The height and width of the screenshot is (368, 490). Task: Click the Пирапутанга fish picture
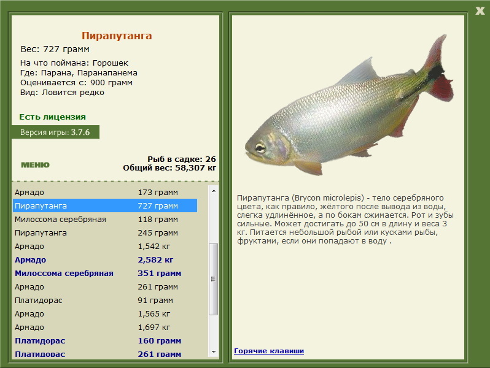[x=349, y=106]
